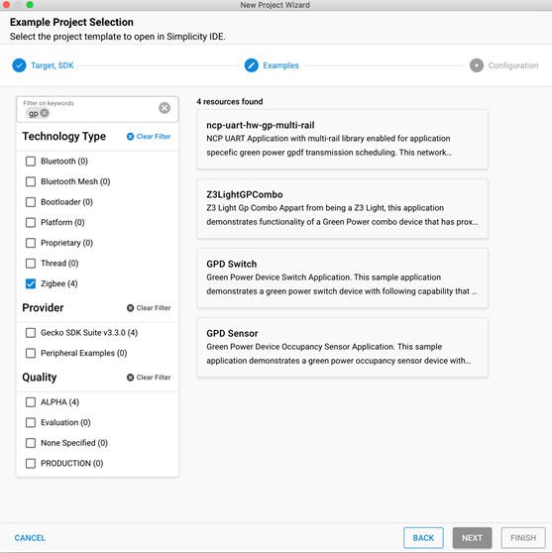The image size is (552, 553).
Task: Uncheck the Zigbee (4) checkbox
Action: (x=31, y=283)
